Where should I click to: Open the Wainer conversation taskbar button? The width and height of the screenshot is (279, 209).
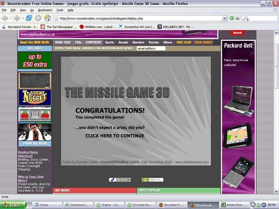110,205
